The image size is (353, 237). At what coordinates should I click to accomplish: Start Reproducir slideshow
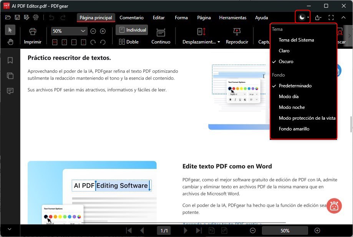(x=237, y=36)
